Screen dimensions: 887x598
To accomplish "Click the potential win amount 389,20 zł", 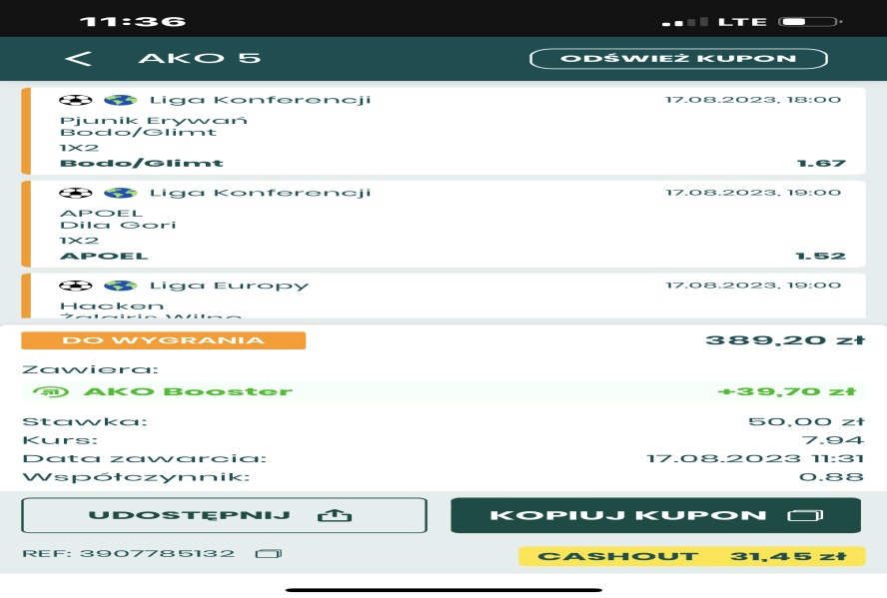I will pyautogui.click(x=785, y=340).
